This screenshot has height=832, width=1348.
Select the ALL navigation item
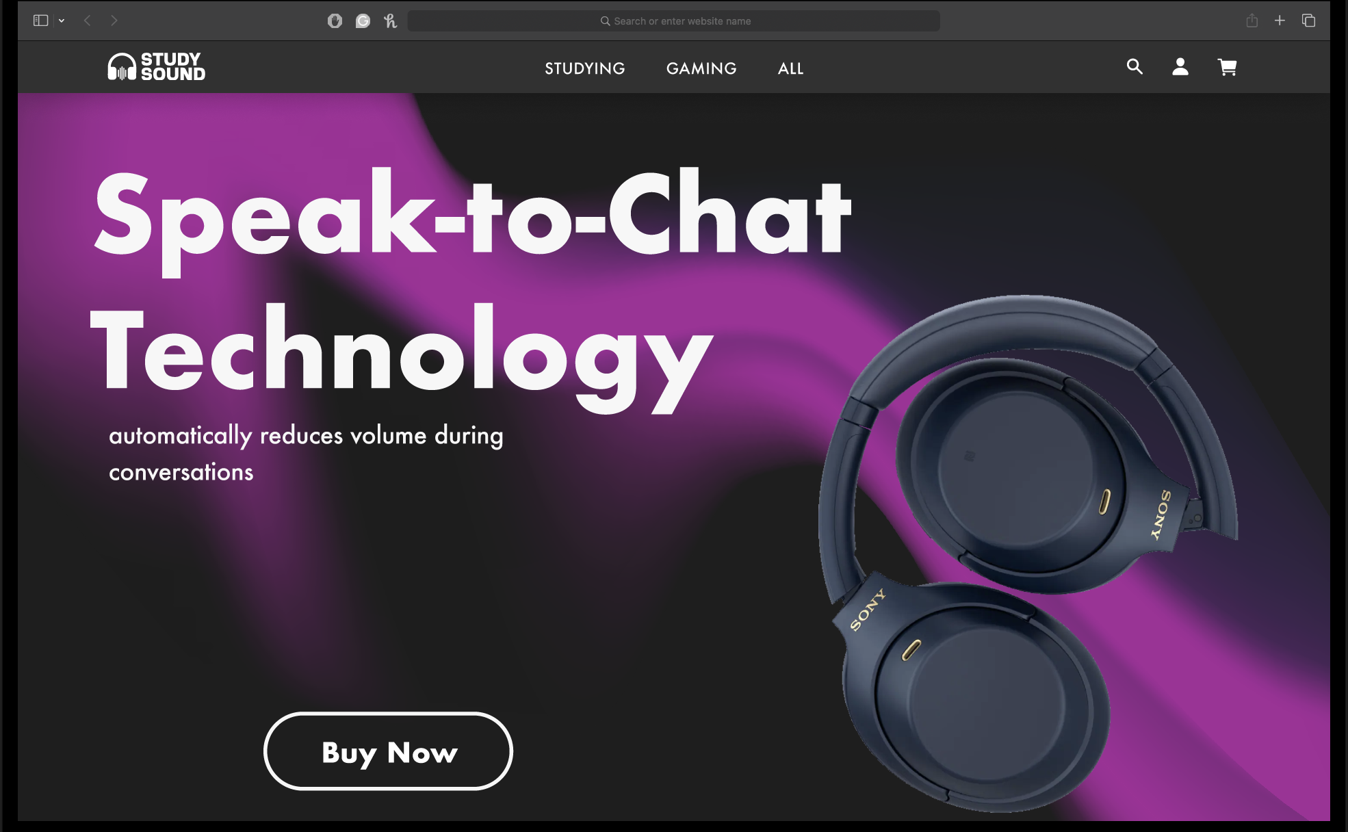click(790, 68)
